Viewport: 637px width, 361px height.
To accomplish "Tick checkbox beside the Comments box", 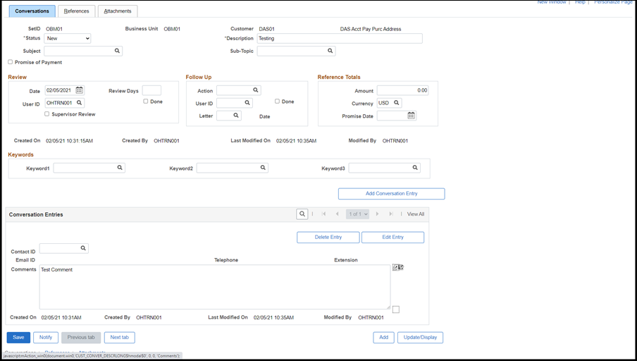I will coord(396,310).
